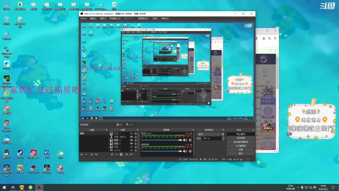This screenshot has height=191, width=339.
Task: Click the green round taskbar app icon
Action: 31,187
